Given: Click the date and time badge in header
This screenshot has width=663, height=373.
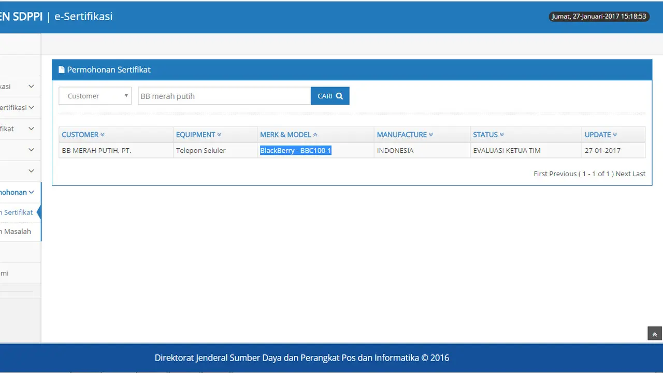Looking at the screenshot, I should (x=599, y=17).
